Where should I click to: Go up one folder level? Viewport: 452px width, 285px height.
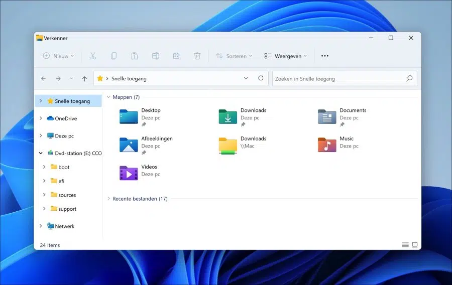(84, 79)
